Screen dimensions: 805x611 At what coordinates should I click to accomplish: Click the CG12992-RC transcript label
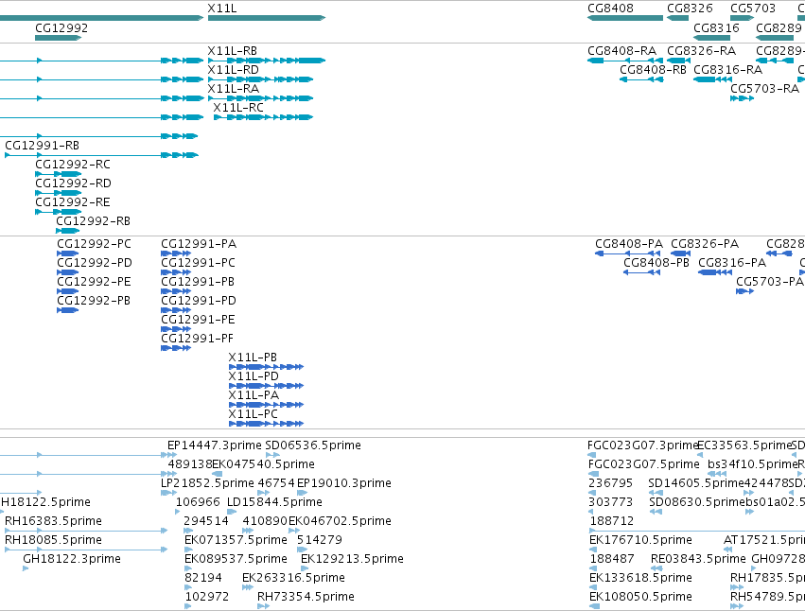(73, 165)
